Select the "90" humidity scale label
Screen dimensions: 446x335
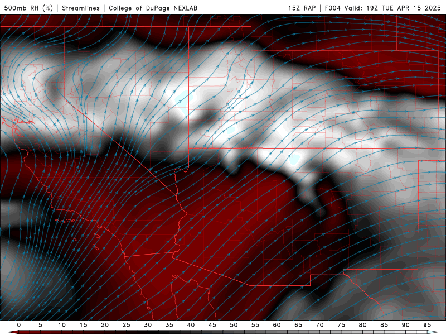(405, 325)
